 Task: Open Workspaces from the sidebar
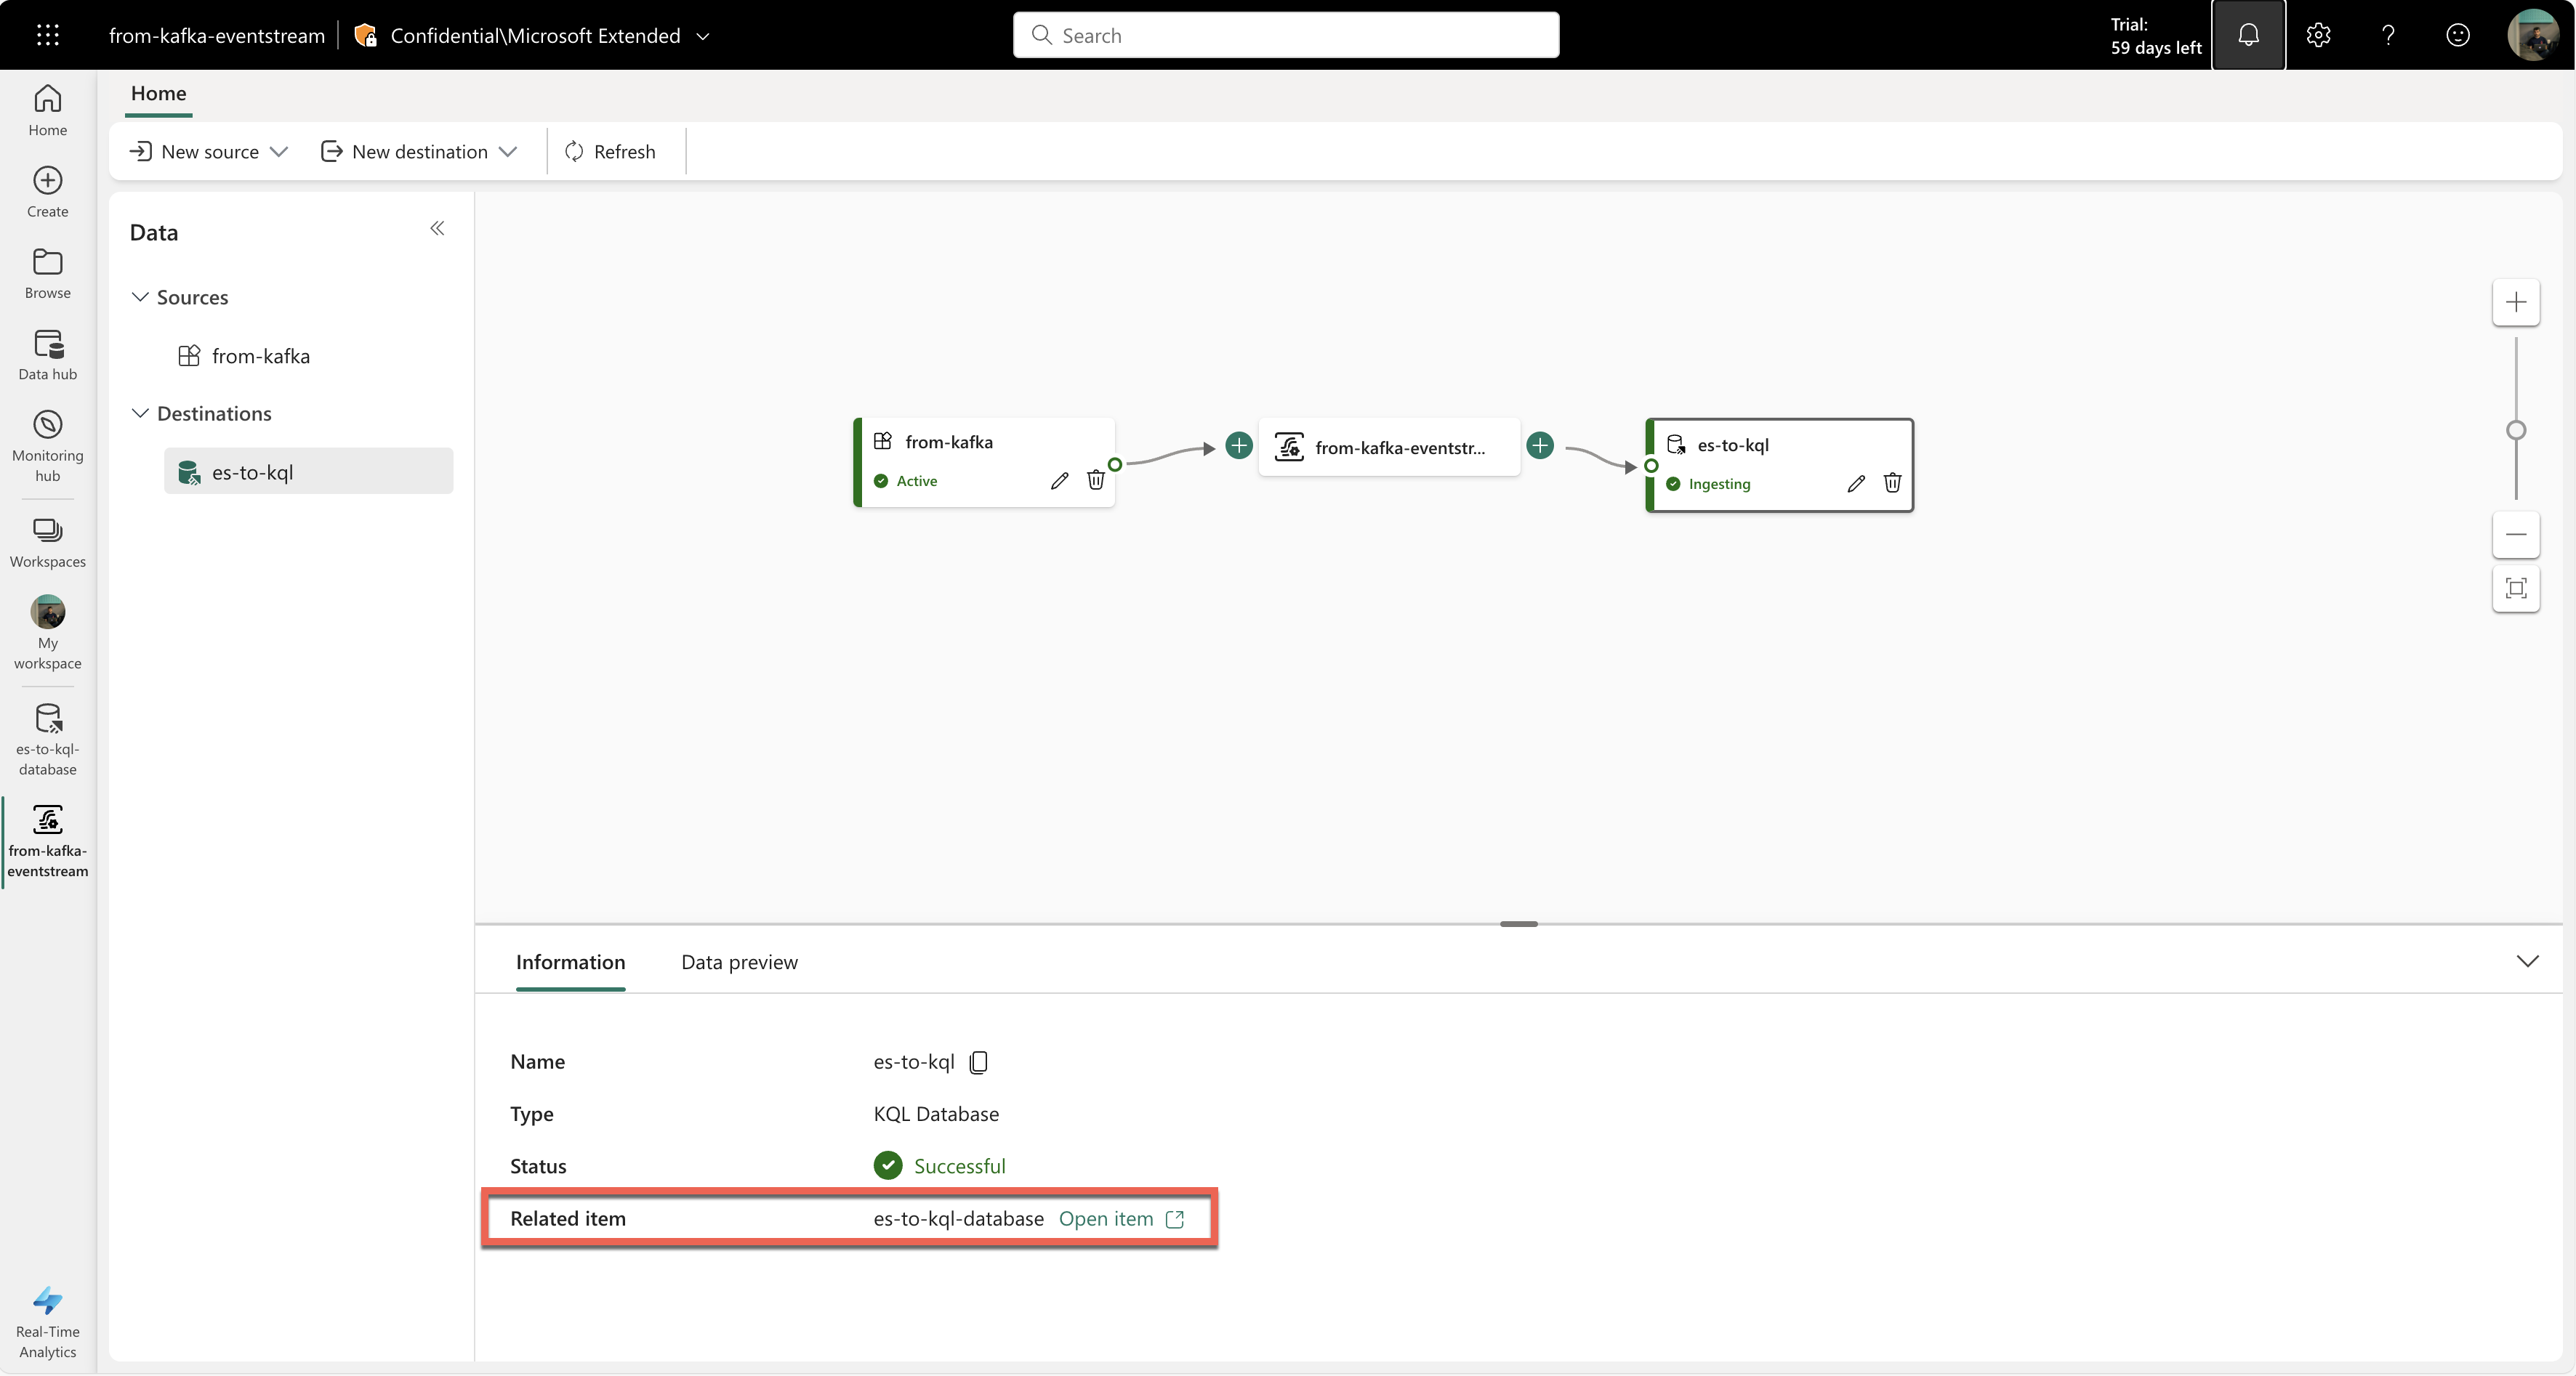click(x=47, y=541)
